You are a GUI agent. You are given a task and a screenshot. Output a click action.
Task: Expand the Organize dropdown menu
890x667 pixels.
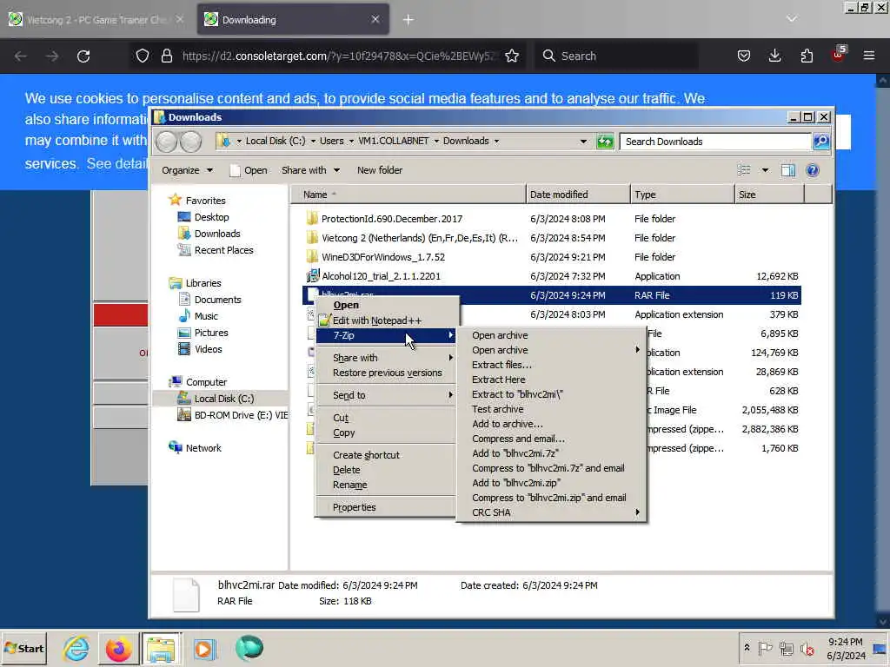point(188,170)
